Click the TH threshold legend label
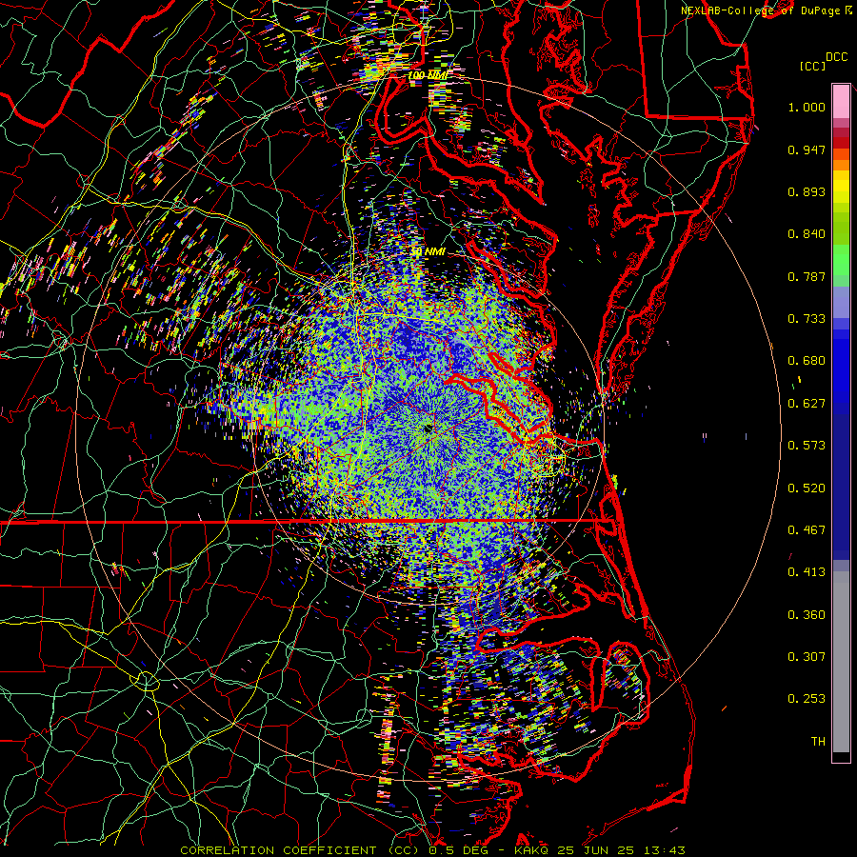857x857 pixels. click(818, 742)
